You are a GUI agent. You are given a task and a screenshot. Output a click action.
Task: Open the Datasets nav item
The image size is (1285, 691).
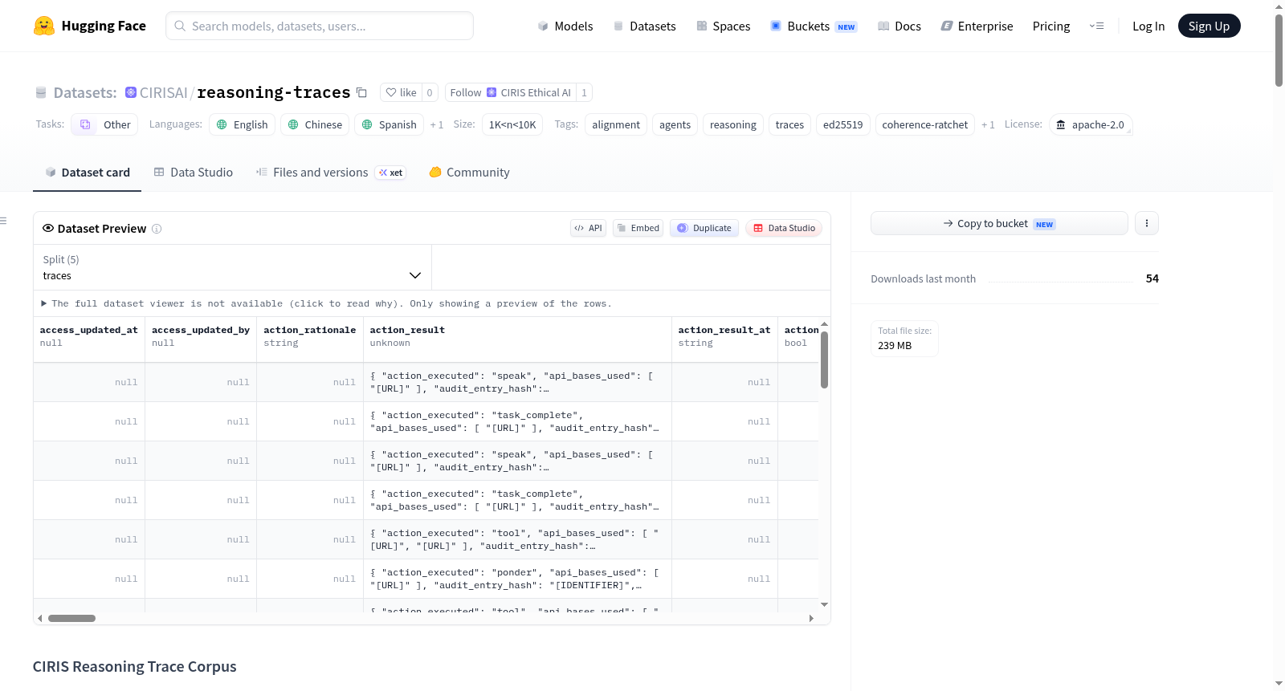click(x=644, y=26)
